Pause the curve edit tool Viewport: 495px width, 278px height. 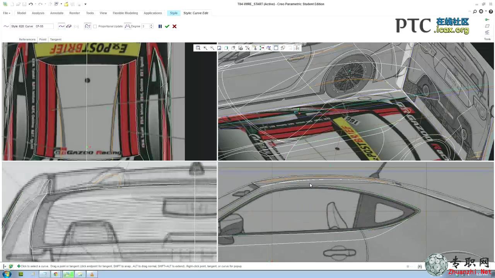160,26
